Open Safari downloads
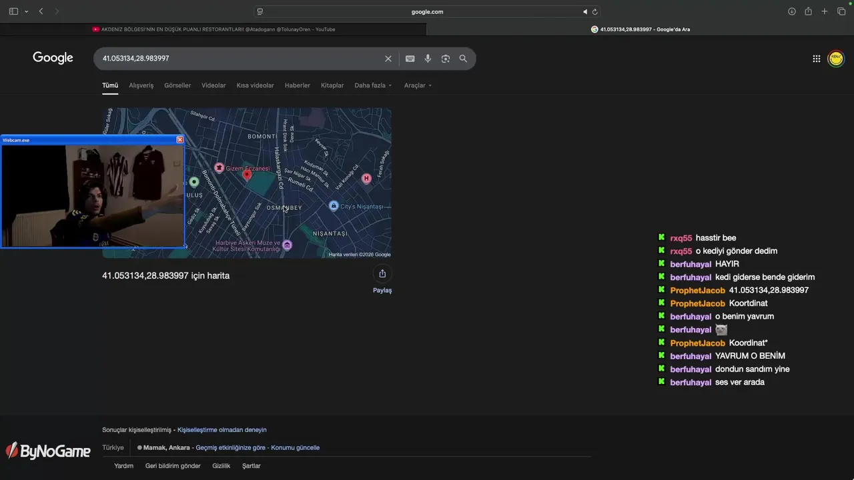 click(x=792, y=11)
